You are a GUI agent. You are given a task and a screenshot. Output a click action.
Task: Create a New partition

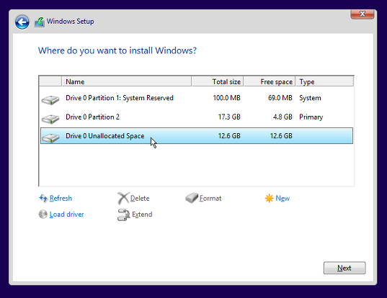point(283,198)
